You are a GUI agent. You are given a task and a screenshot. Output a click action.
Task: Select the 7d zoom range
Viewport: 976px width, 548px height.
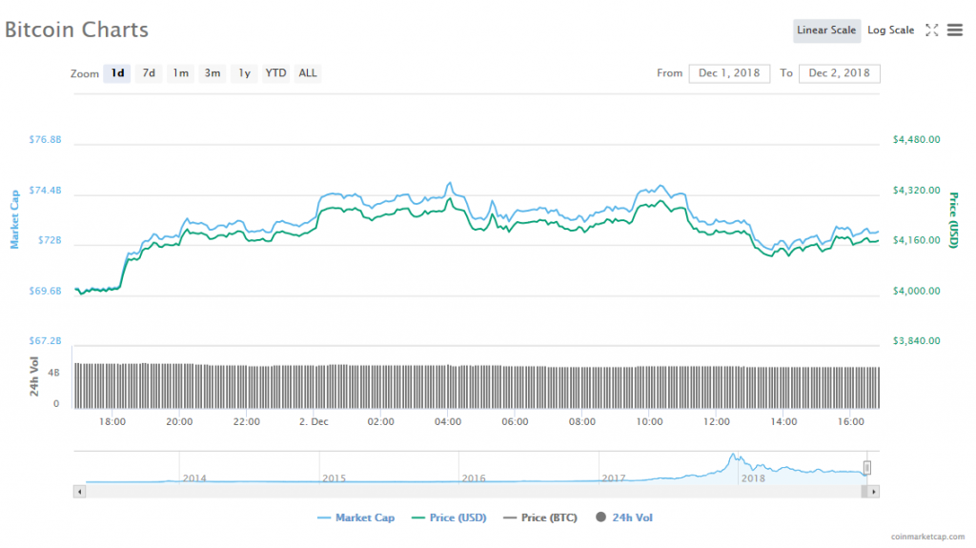[149, 73]
